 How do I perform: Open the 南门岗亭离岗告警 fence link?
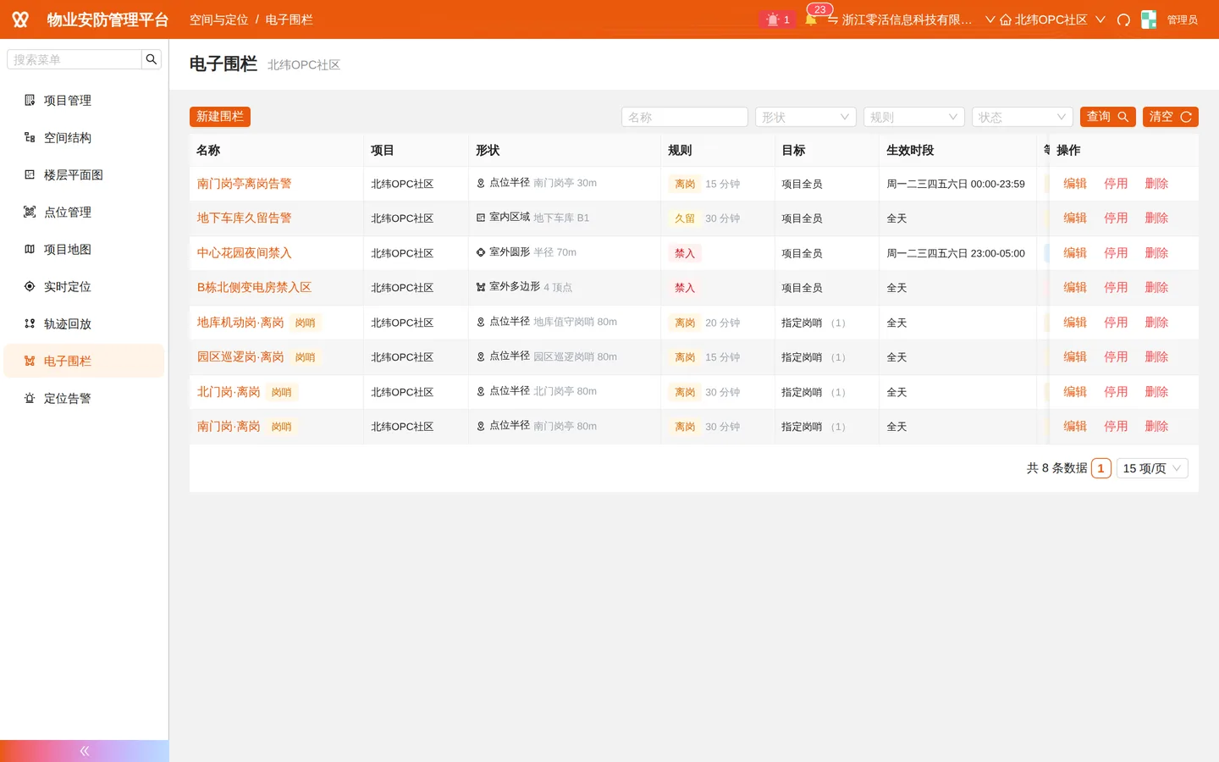pos(244,184)
